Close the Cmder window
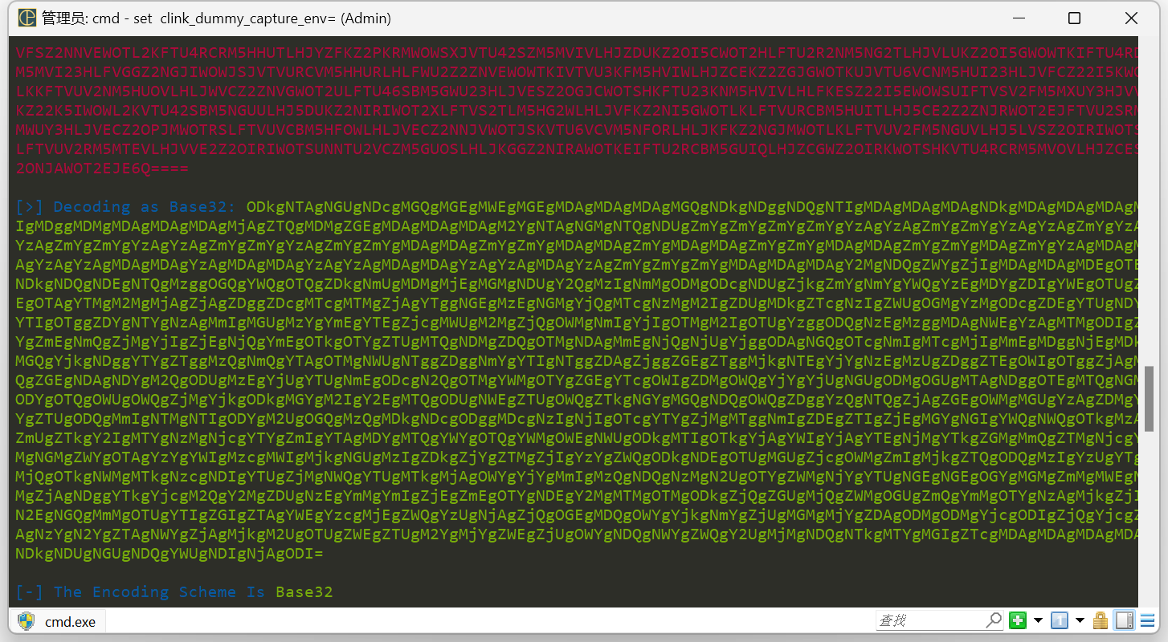 click(1129, 18)
